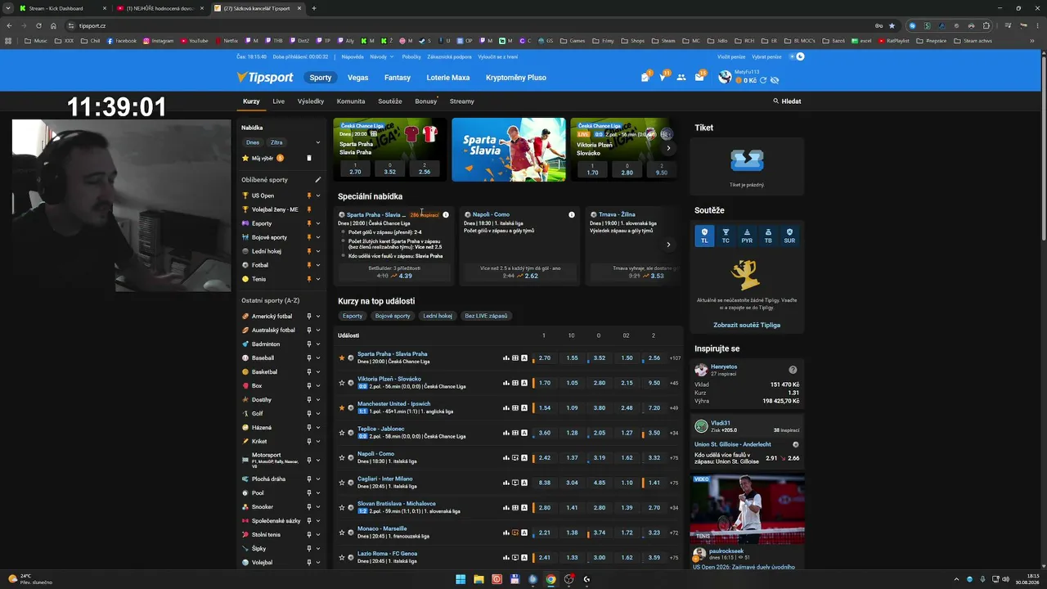Click the Vložit peníze link
This screenshot has height=589, width=1047.
pyautogui.click(x=731, y=56)
